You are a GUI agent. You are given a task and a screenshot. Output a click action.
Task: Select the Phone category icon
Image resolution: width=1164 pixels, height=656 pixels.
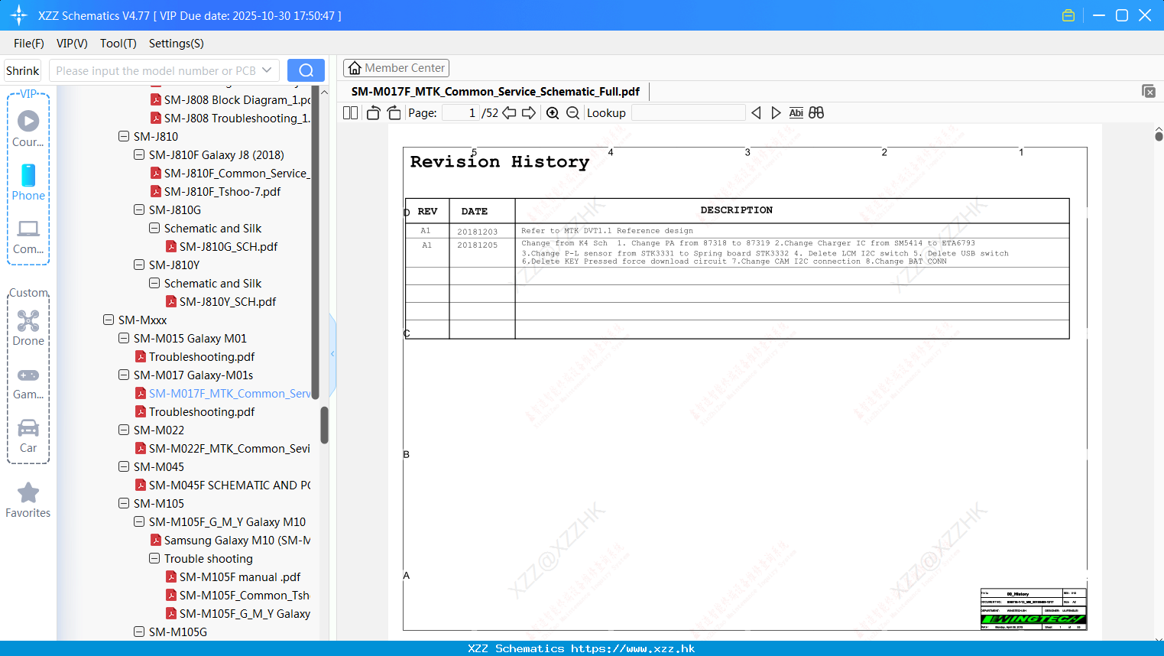pos(28,183)
